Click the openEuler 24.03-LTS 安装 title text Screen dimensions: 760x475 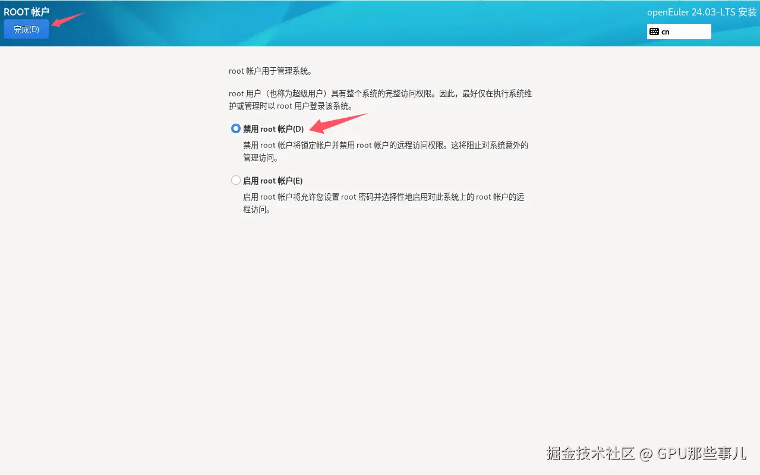pyautogui.click(x=702, y=12)
